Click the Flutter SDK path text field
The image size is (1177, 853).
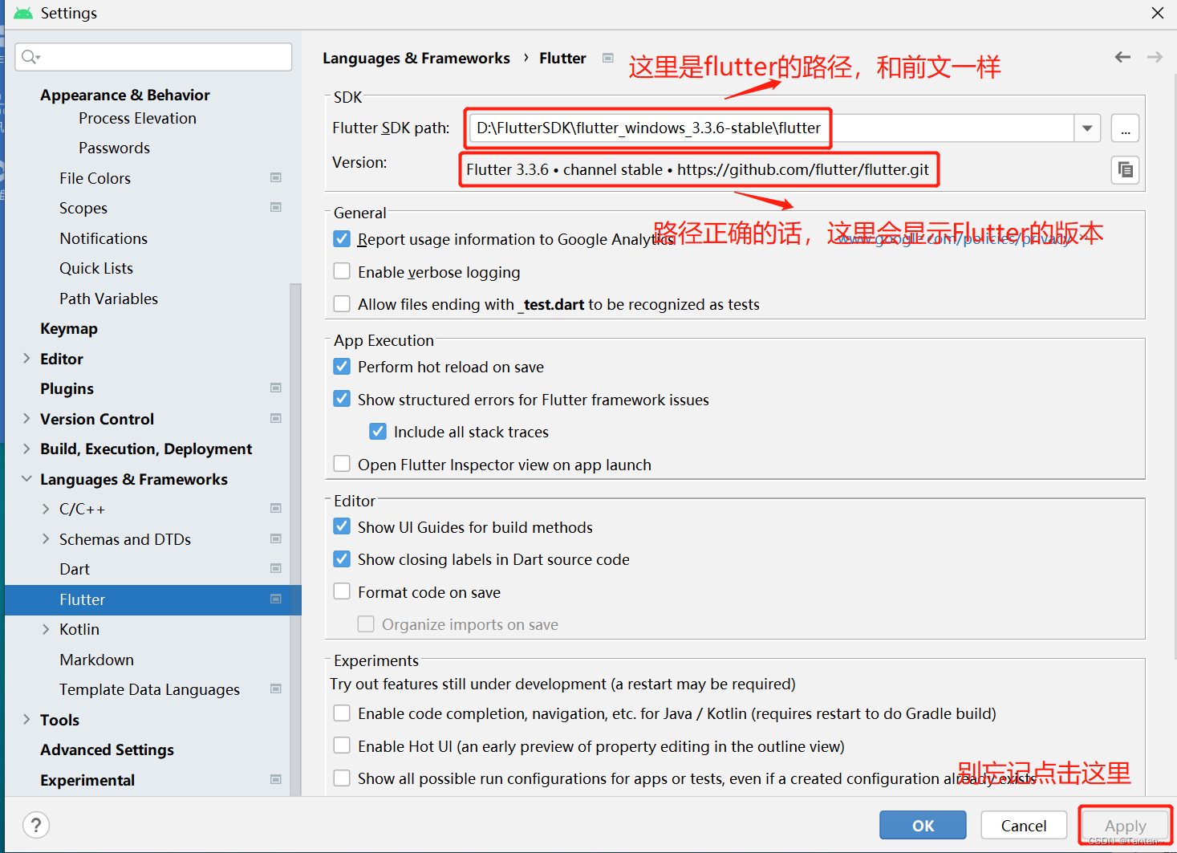click(x=772, y=128)
